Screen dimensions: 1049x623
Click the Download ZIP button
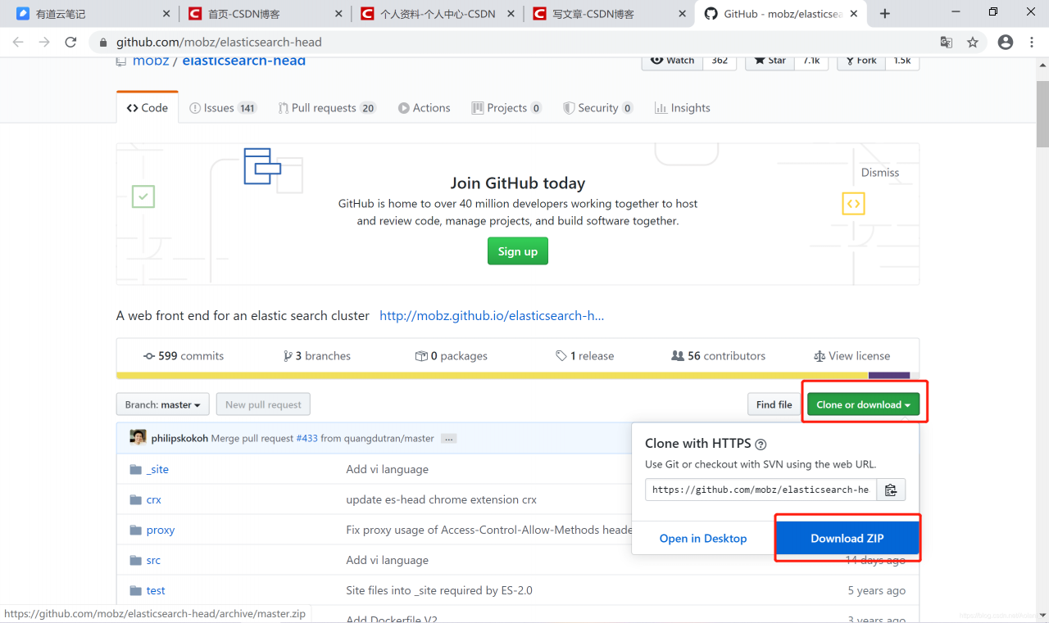pyautogui.click(x=847, y=538)
